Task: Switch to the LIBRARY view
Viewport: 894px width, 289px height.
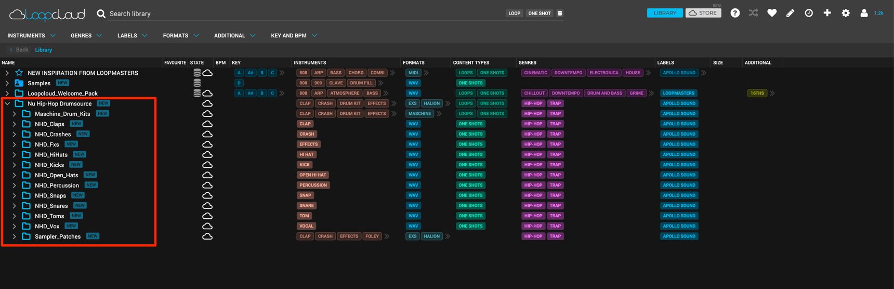Action: pos(665,13)
